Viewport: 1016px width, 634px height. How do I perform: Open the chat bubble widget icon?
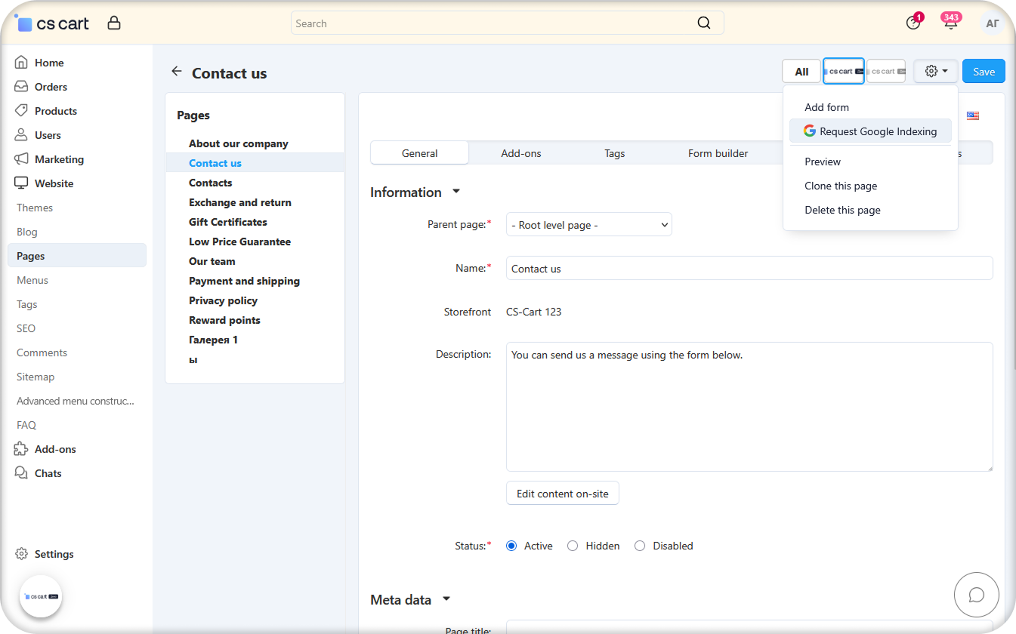[976, 595]
